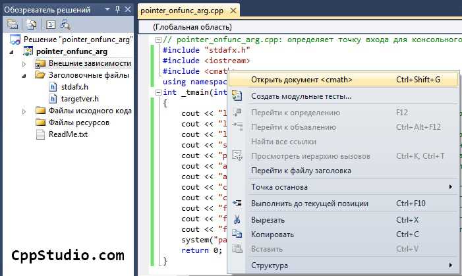Expand the Внешние зависимости folder node

tap(24, 64)
